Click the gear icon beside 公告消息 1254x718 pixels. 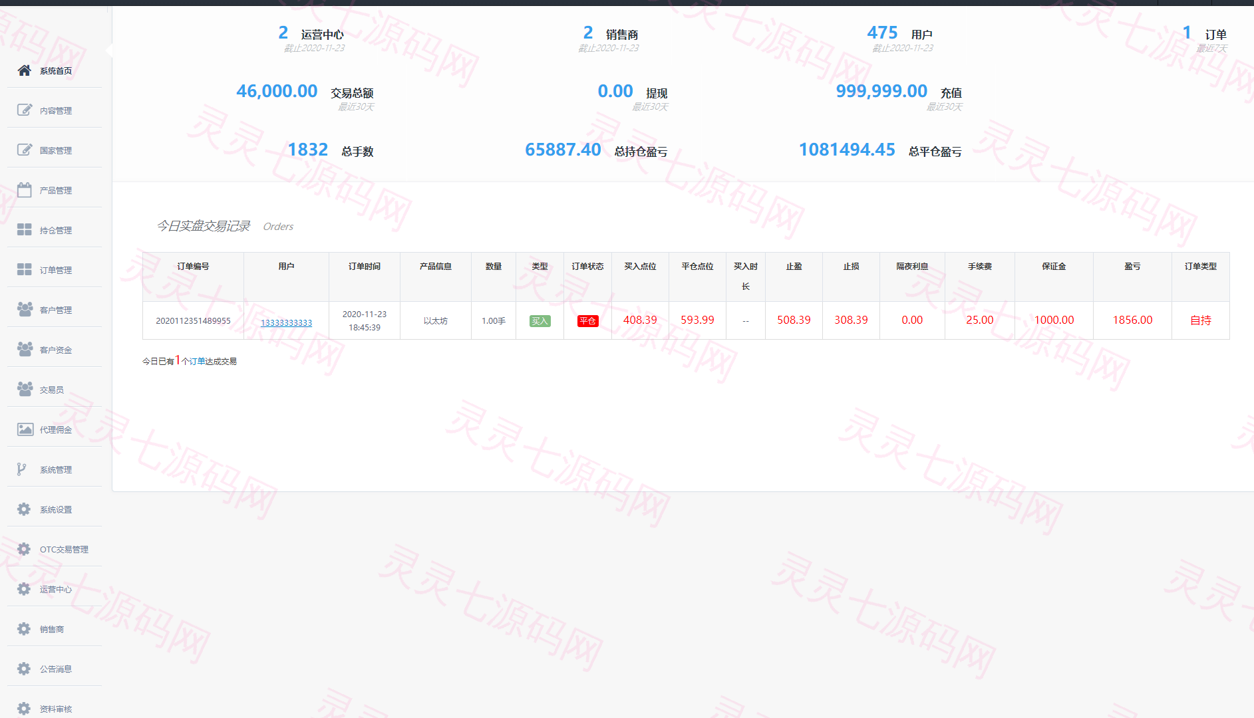[x=24, y=669]
